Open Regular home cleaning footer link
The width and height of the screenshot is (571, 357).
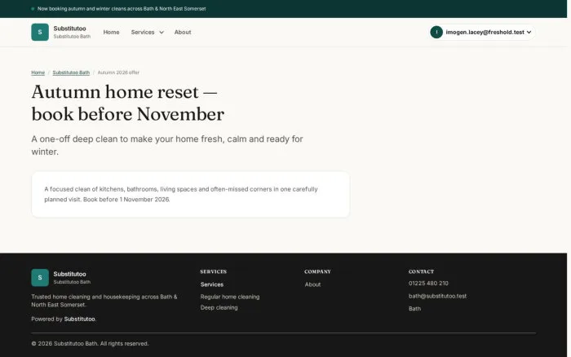point(230,297)
